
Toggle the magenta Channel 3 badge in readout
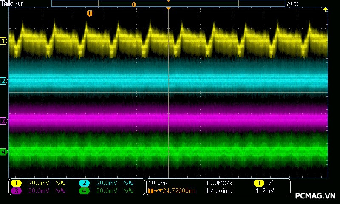(x=17, y=191)
